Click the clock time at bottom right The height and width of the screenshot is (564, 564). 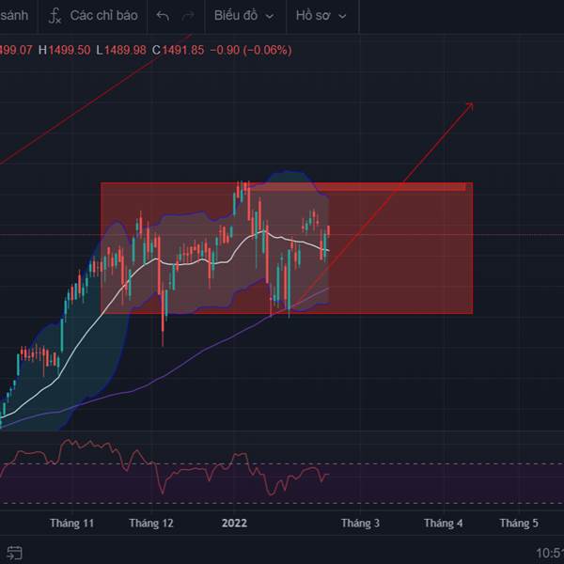(x=550, y=553)
